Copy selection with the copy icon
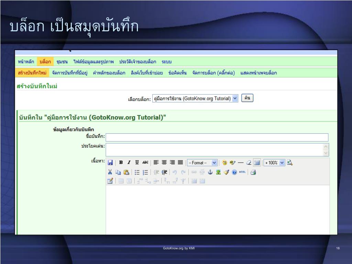 pyautogui.click(x=118, y=172)
